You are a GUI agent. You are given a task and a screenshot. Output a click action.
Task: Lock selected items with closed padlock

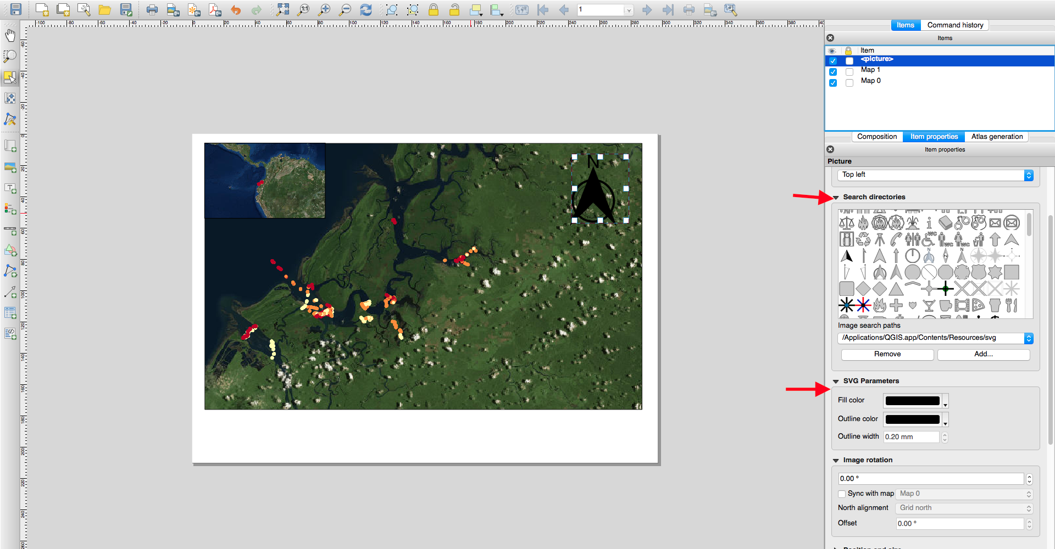[434, 9]
